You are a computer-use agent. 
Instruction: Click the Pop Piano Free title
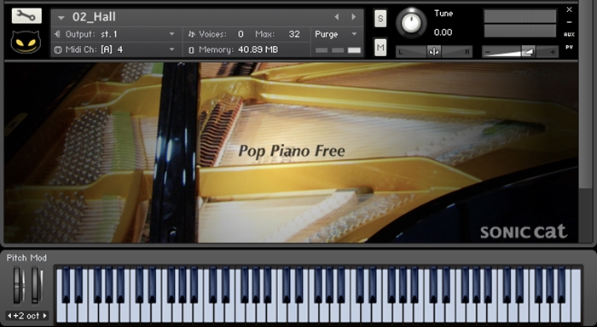click(292, 151)
